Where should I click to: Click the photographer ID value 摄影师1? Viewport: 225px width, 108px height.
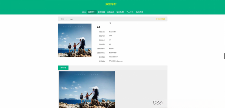(x=112, y=48)
